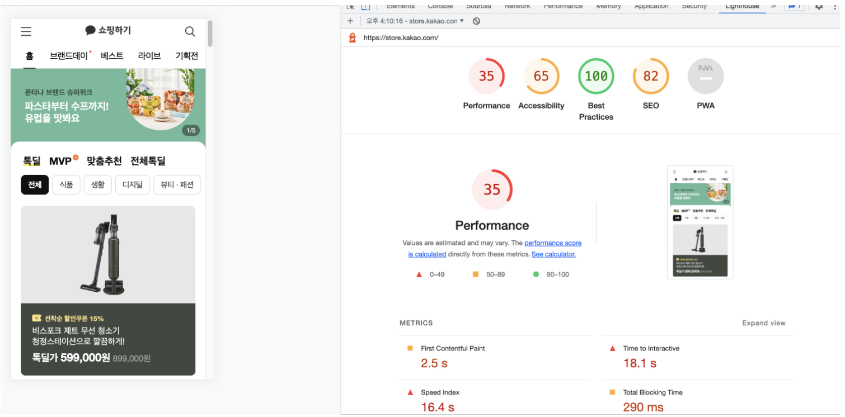Clear all Lighthouse reports with the circle-slash icon
The image size is (845, 417).
click(476, 21)
